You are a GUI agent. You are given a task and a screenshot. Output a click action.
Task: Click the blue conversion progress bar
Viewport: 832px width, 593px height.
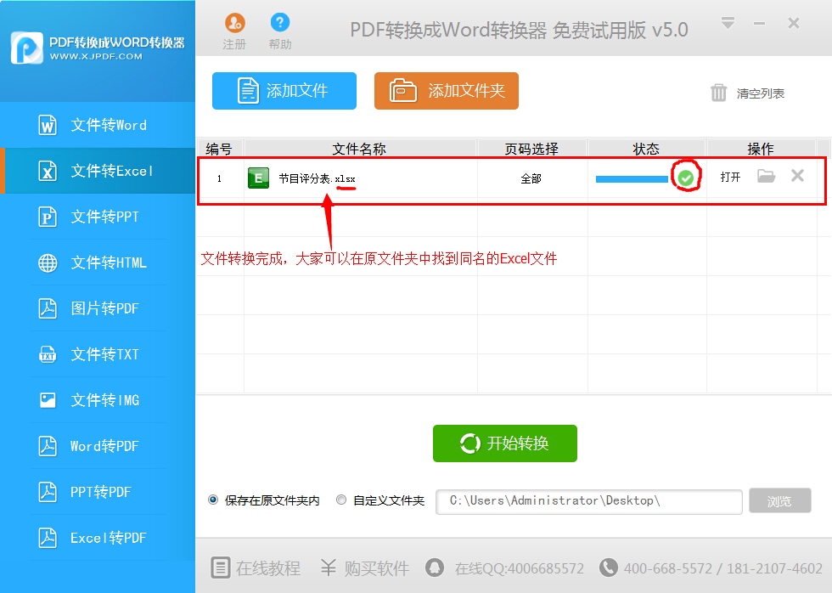[x=632, y=179]
